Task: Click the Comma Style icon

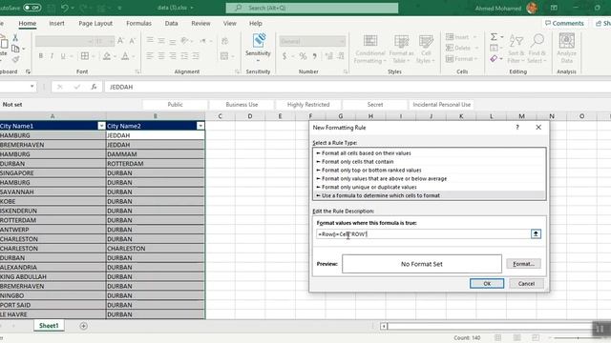Action: tap(314, 56)
